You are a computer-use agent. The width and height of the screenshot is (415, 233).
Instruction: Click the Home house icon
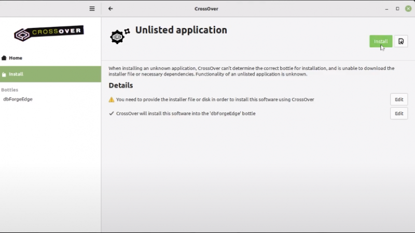[x=4, y=58]
